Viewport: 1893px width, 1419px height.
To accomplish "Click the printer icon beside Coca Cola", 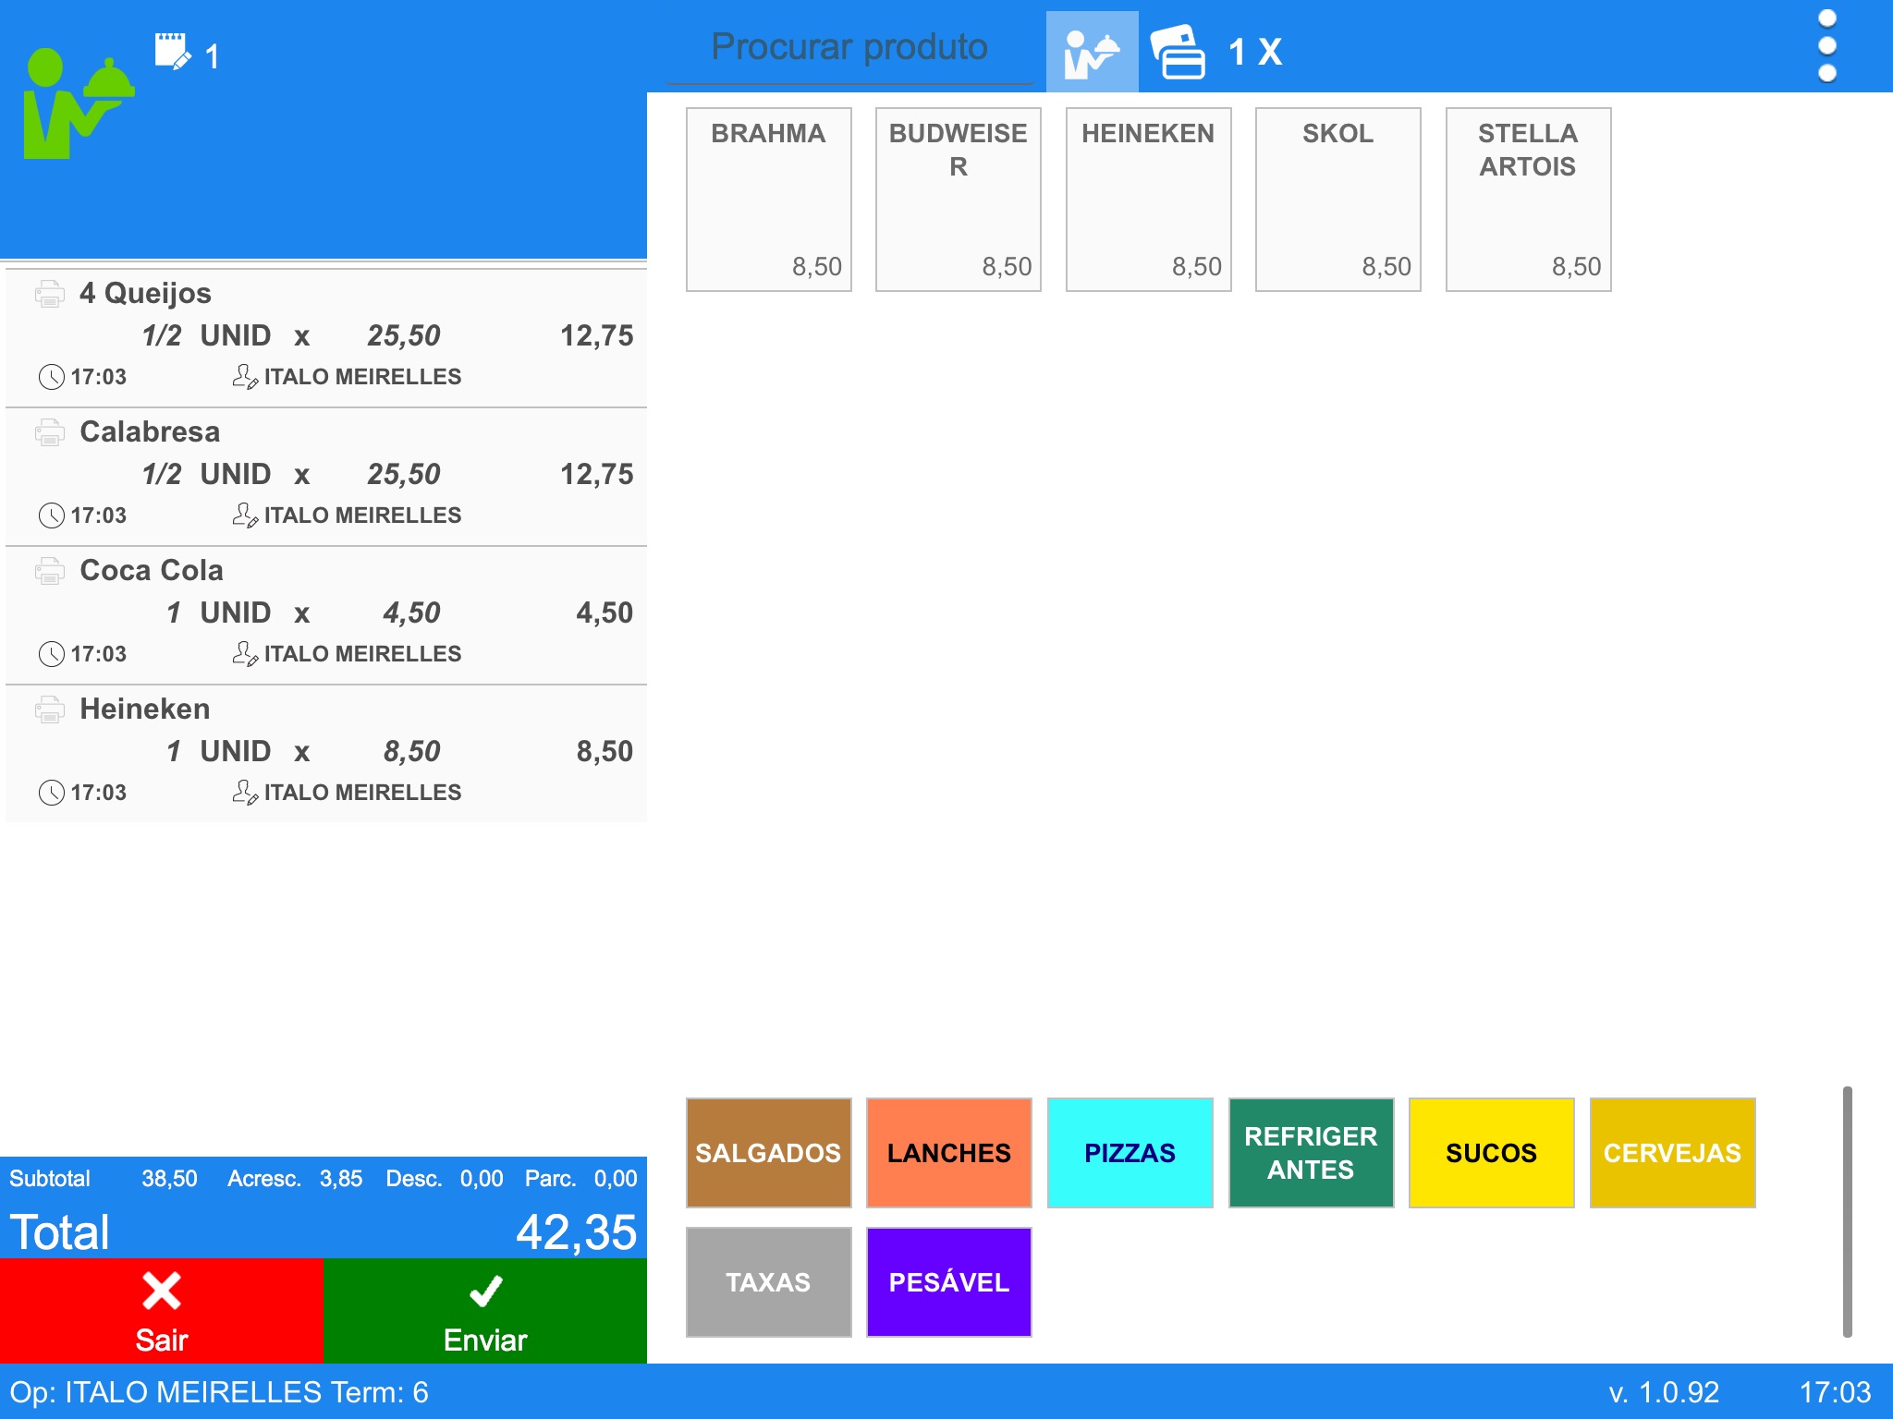I will 50,571.
